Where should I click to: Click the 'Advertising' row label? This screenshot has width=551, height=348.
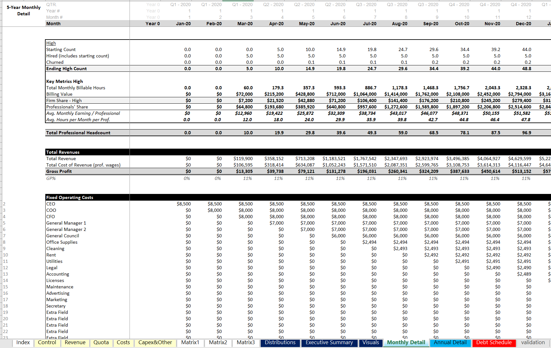[58, 293]
